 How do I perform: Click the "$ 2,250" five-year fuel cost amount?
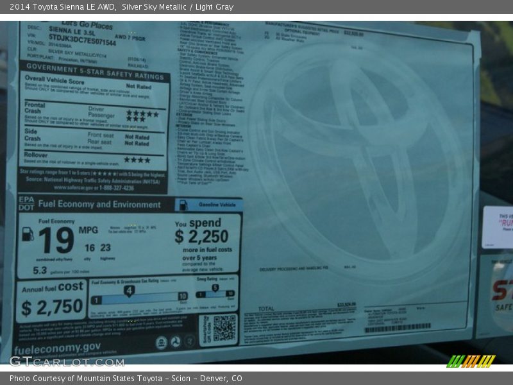point(201,236)
